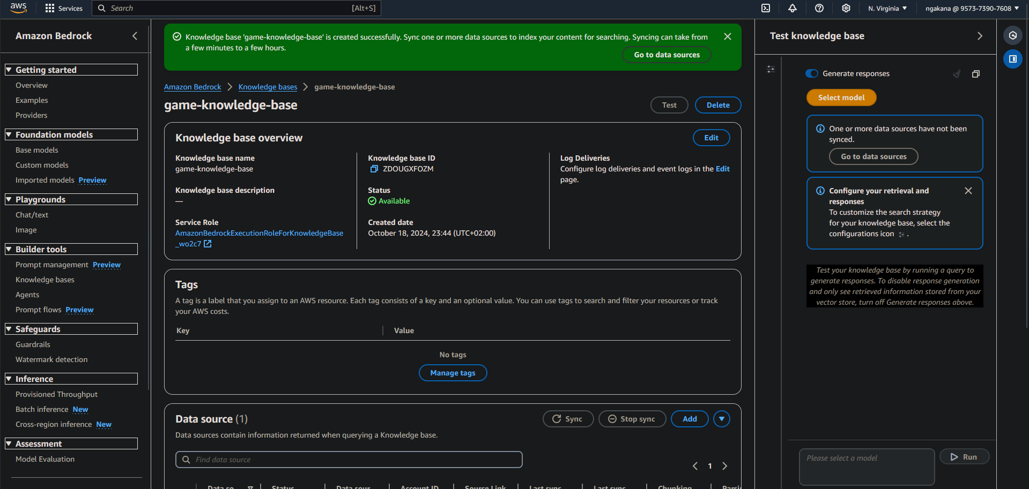Clear the test chat with broom icon

click(x=957, y=74)
